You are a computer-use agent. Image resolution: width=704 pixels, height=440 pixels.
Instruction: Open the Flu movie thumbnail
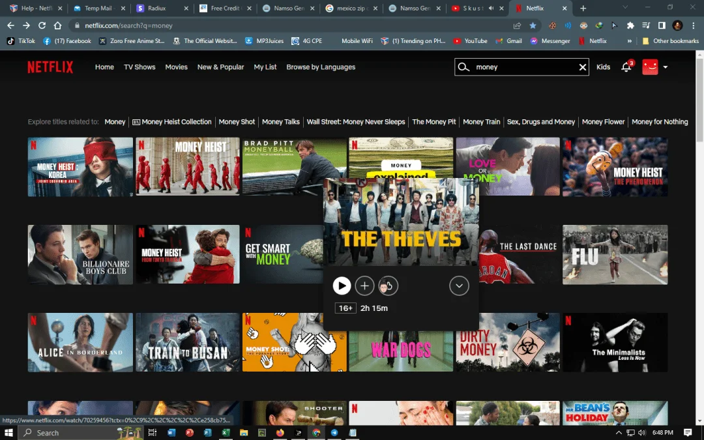(615, 255)
